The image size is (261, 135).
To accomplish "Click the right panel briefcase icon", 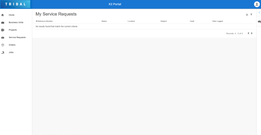I will click(259, 22).
